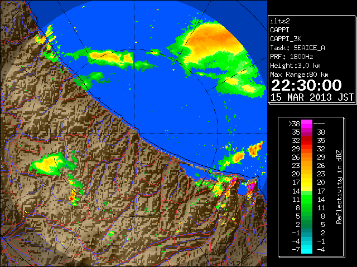This screenshot has height=267, width=357.
Task: Click the '-7' legend label
Action: [296, 249]
